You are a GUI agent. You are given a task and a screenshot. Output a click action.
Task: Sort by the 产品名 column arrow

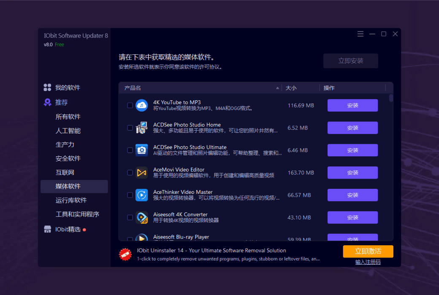tap(277, 88)
